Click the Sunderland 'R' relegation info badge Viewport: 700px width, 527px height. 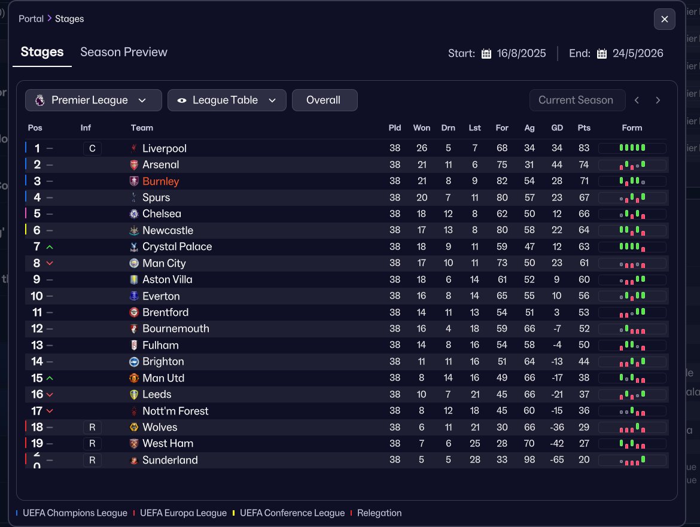(92, 460)
